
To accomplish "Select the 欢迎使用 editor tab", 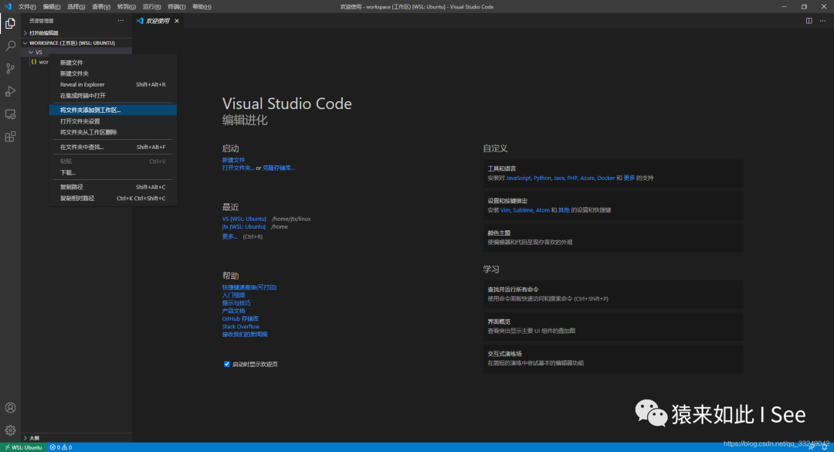I will point(158,21).
